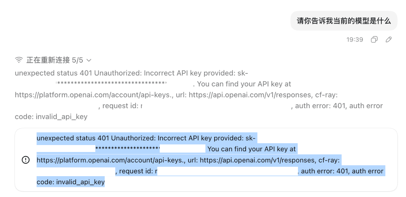Click masked asterisk key in highlighted box

[127, 147]
